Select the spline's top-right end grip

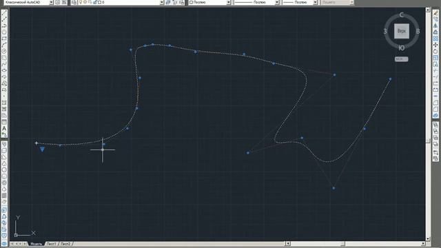390,79
